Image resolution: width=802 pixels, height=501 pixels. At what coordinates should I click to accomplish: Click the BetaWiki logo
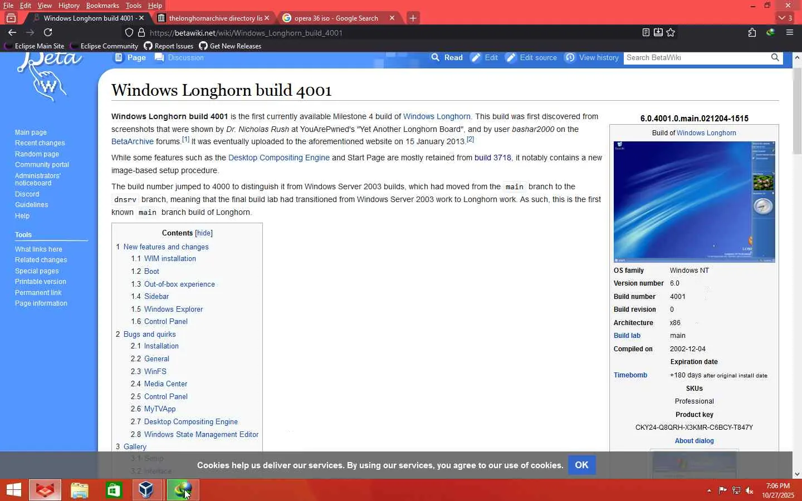[49, 77]
